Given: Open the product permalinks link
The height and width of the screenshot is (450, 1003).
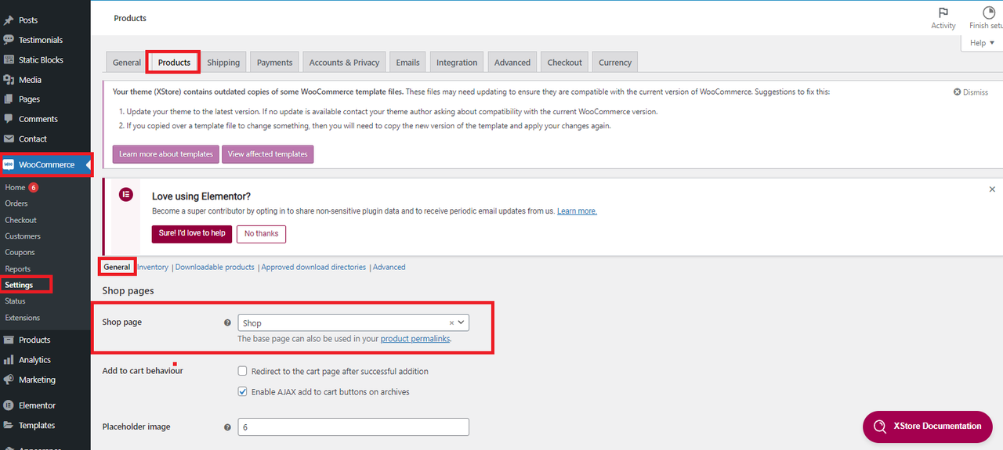Looking at the screenshot, I should [x=415, y=339].
